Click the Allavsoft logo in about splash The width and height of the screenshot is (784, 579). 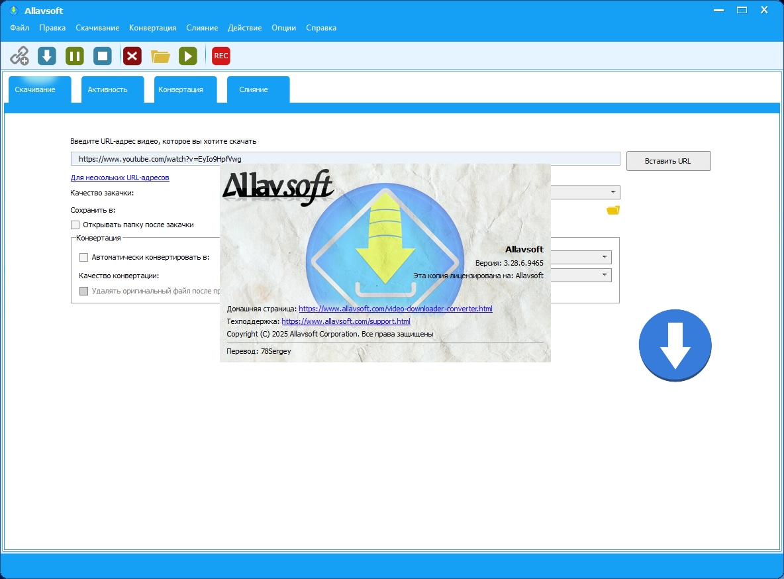[279, 187]
